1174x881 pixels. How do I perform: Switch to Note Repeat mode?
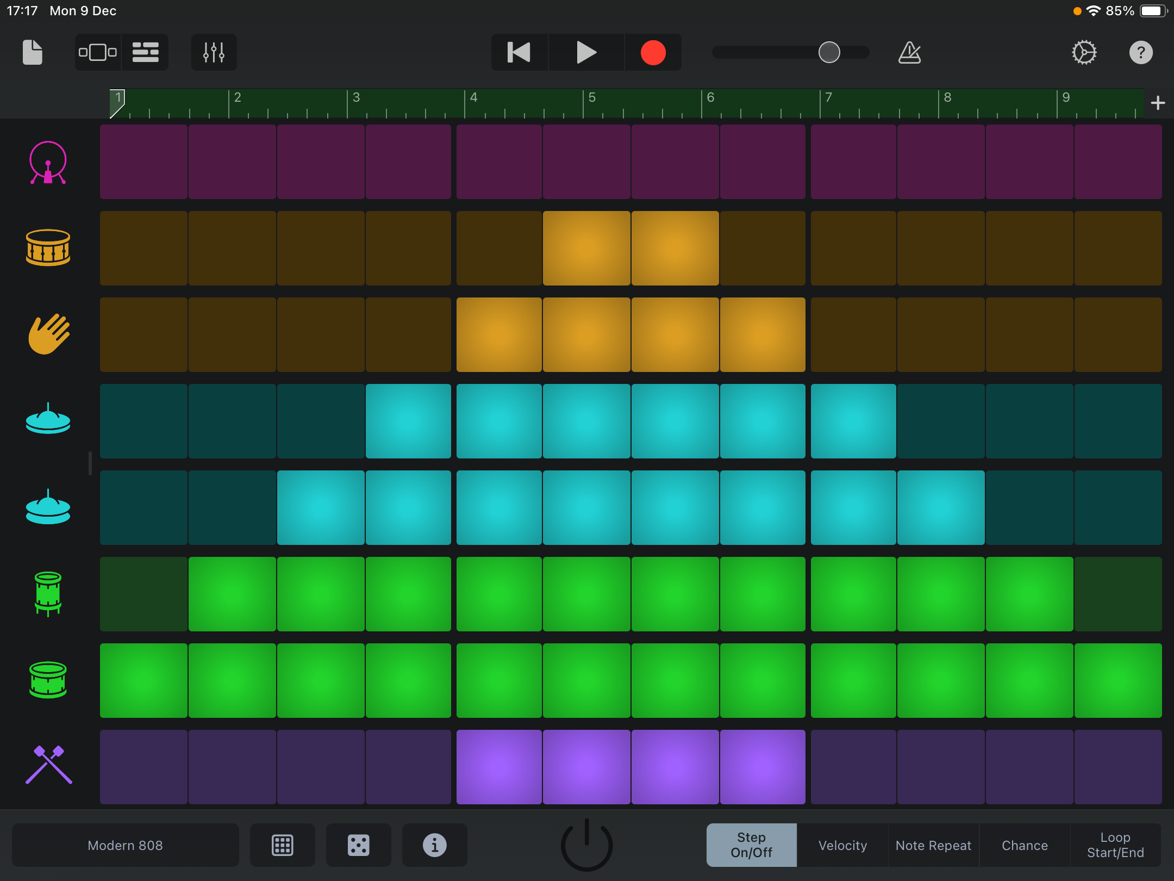click(933, 845)
